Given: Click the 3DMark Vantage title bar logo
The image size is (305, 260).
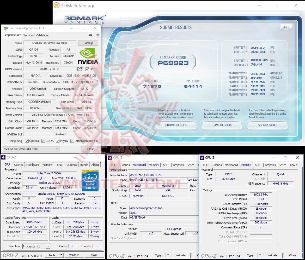Looking at the screenshot, I should tap(56, 5).
